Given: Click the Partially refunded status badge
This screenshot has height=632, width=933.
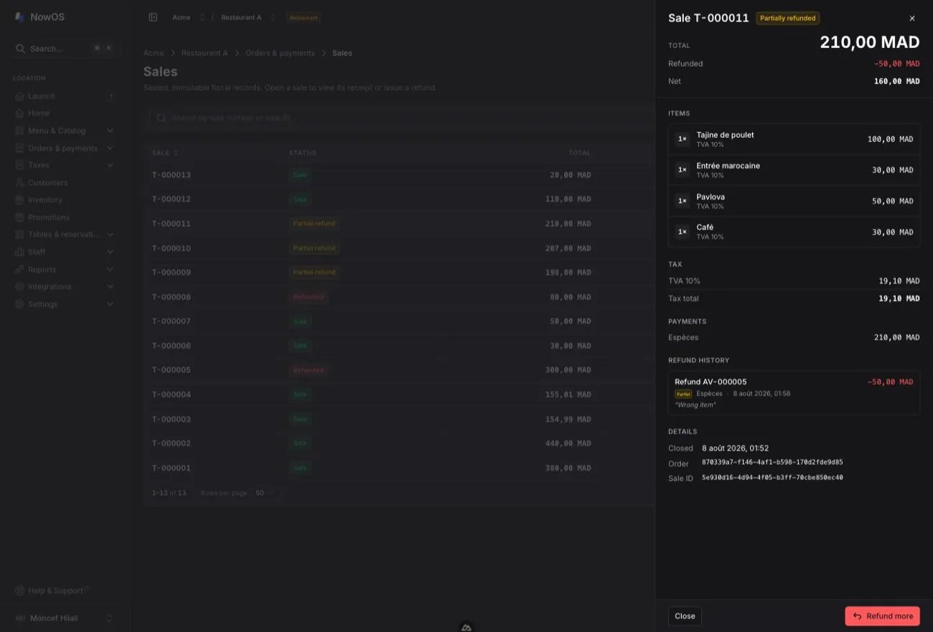Looking at the screenshot, I should (788, 19).
